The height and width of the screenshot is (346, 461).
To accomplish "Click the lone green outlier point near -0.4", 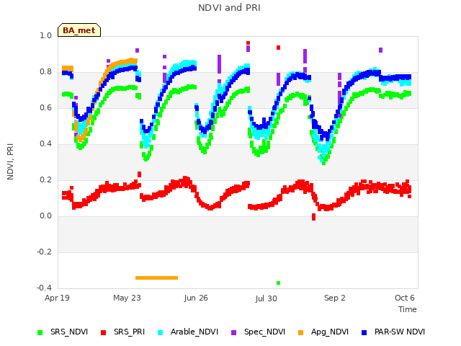I will 279,283.
